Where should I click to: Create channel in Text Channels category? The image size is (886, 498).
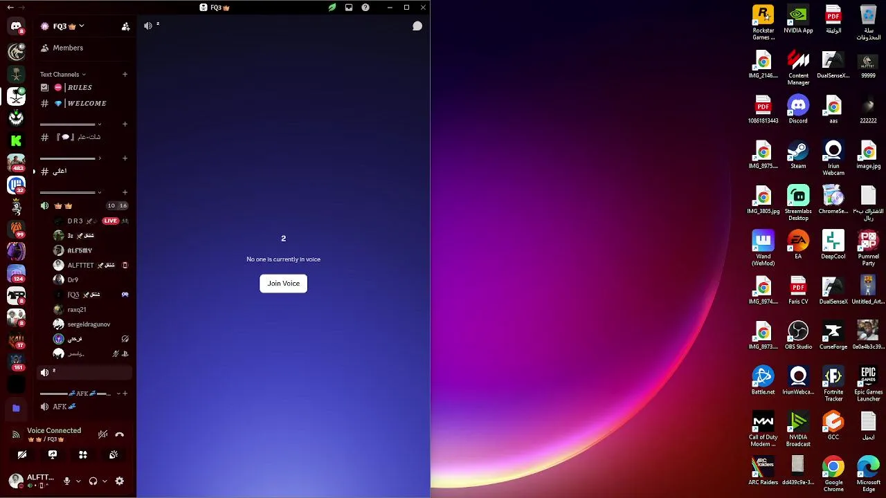pyautogui.click(x=125, y=74)
